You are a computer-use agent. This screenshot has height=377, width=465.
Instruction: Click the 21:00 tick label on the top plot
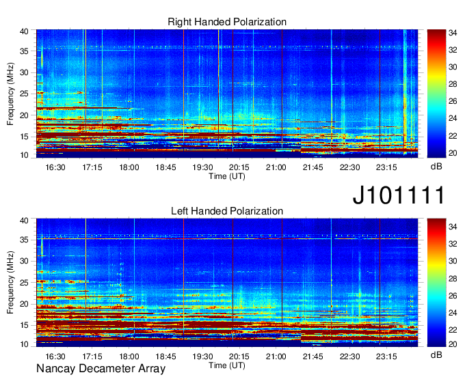pos(276,167)
